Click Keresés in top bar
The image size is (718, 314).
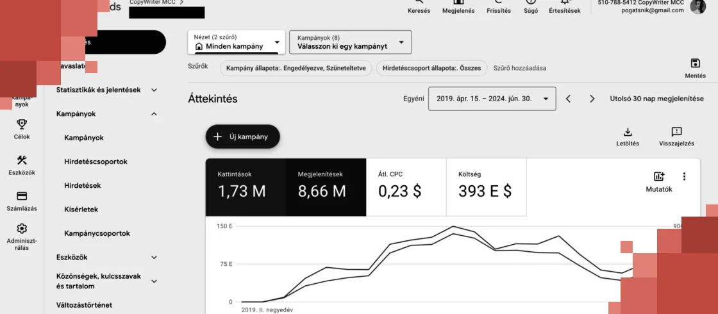[419, 10]
